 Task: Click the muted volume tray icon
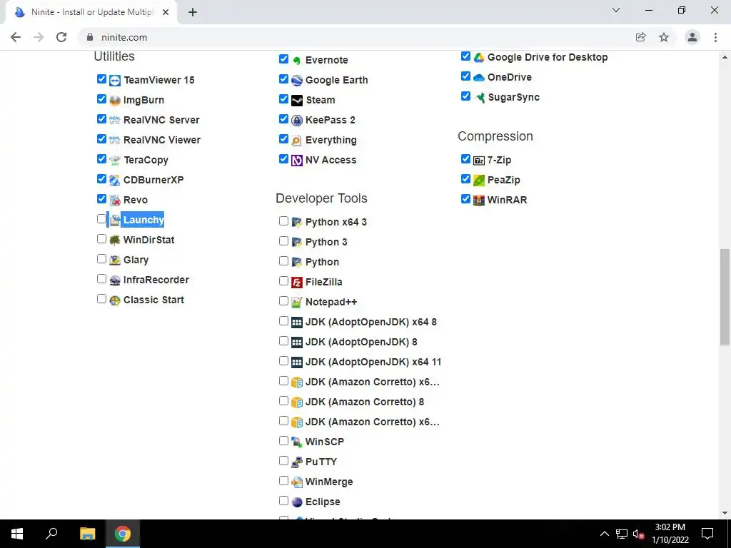(x=638, y=534)
